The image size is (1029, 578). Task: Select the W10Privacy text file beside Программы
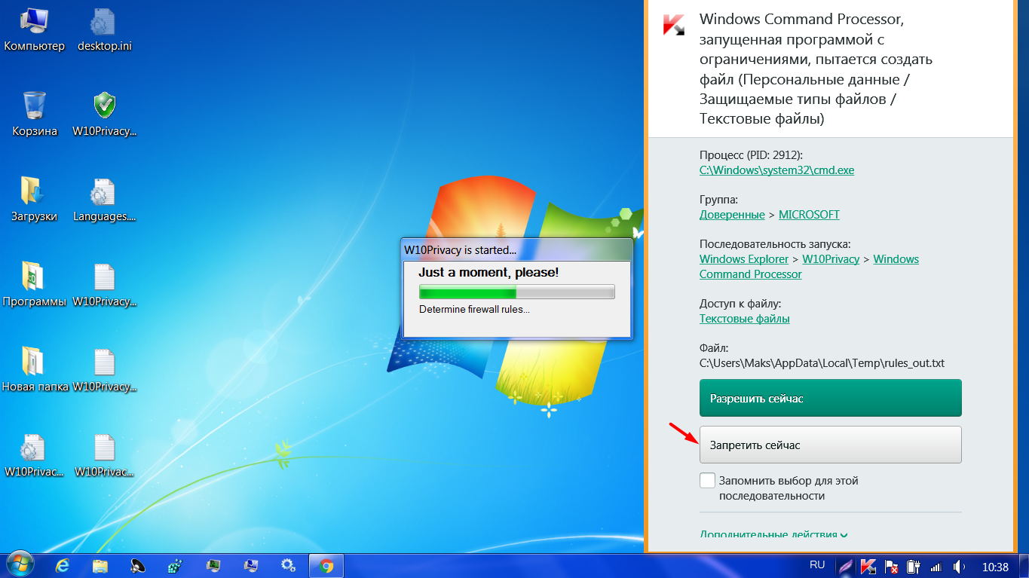(104, 285)
